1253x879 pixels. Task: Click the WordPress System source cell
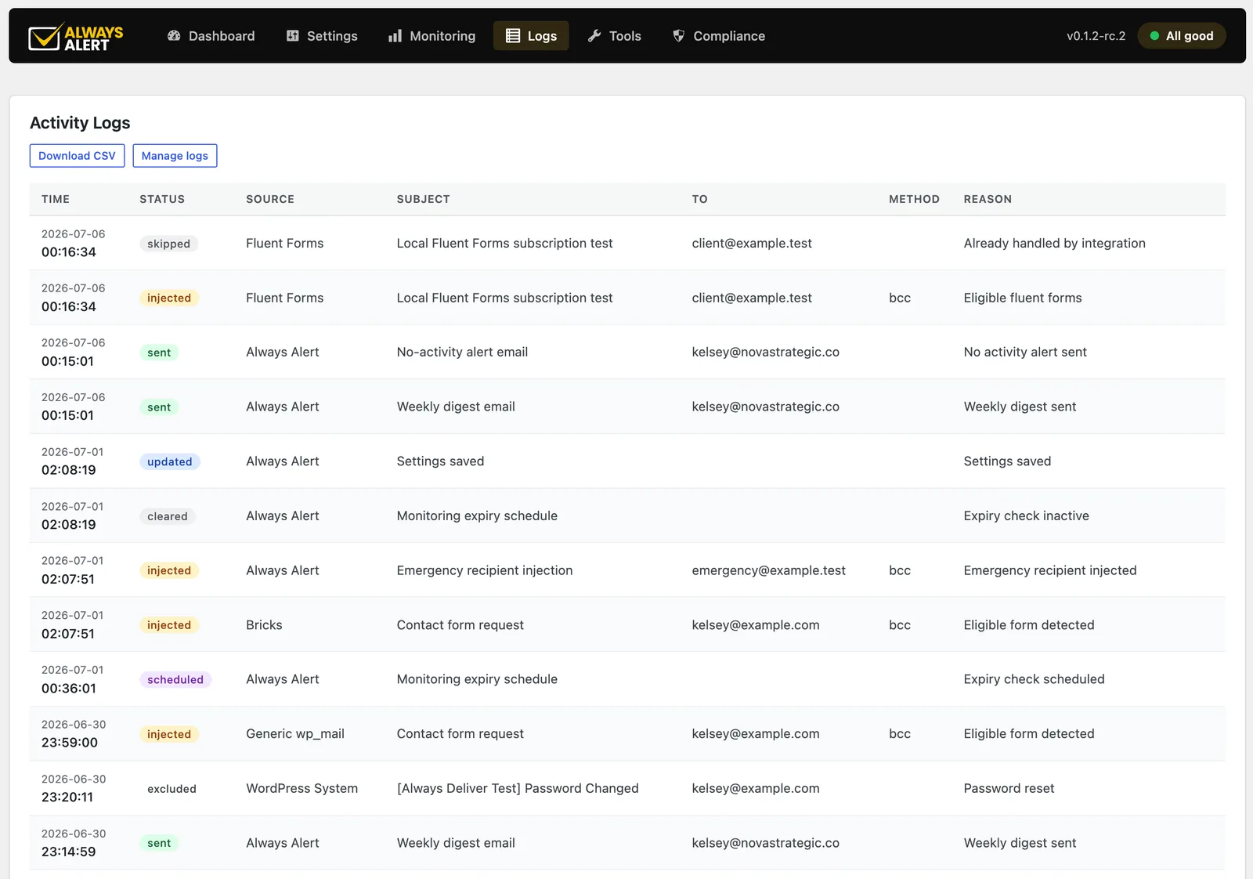302,788
